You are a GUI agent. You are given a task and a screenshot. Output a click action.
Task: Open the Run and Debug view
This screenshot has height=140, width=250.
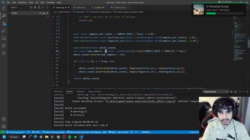4,31
